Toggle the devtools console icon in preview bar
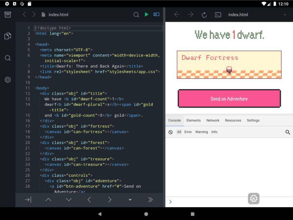Image resolution: width=293 pixels, height=220 pixels. click(x=218, y=15)
